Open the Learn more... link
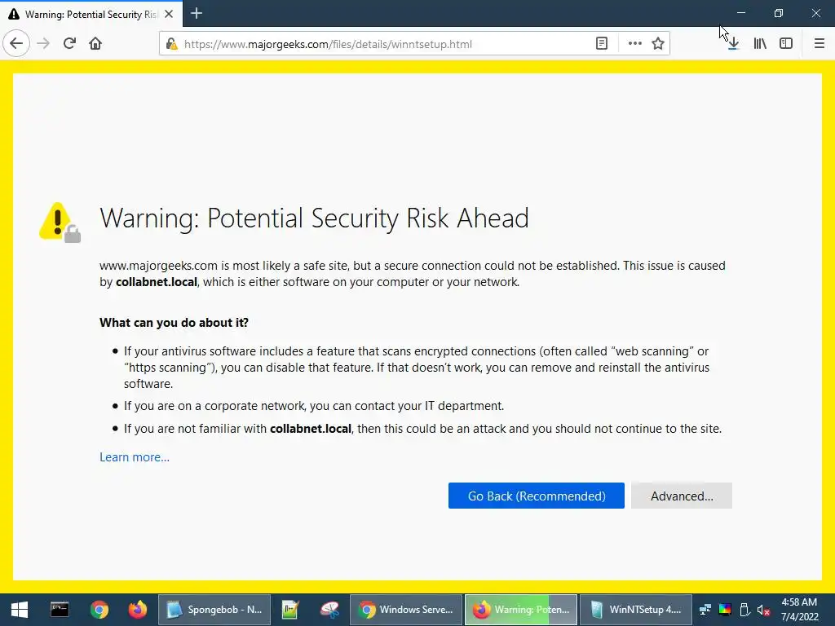The width and height of the screenshot is (835, 626). tap(135, 457)
